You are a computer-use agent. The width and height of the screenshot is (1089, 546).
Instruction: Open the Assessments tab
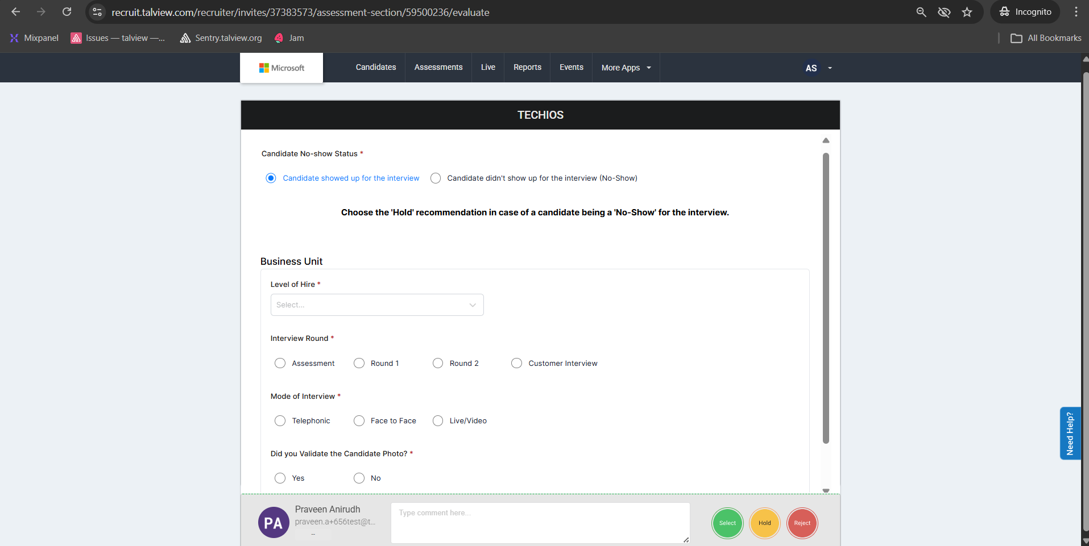pos(438,67)
